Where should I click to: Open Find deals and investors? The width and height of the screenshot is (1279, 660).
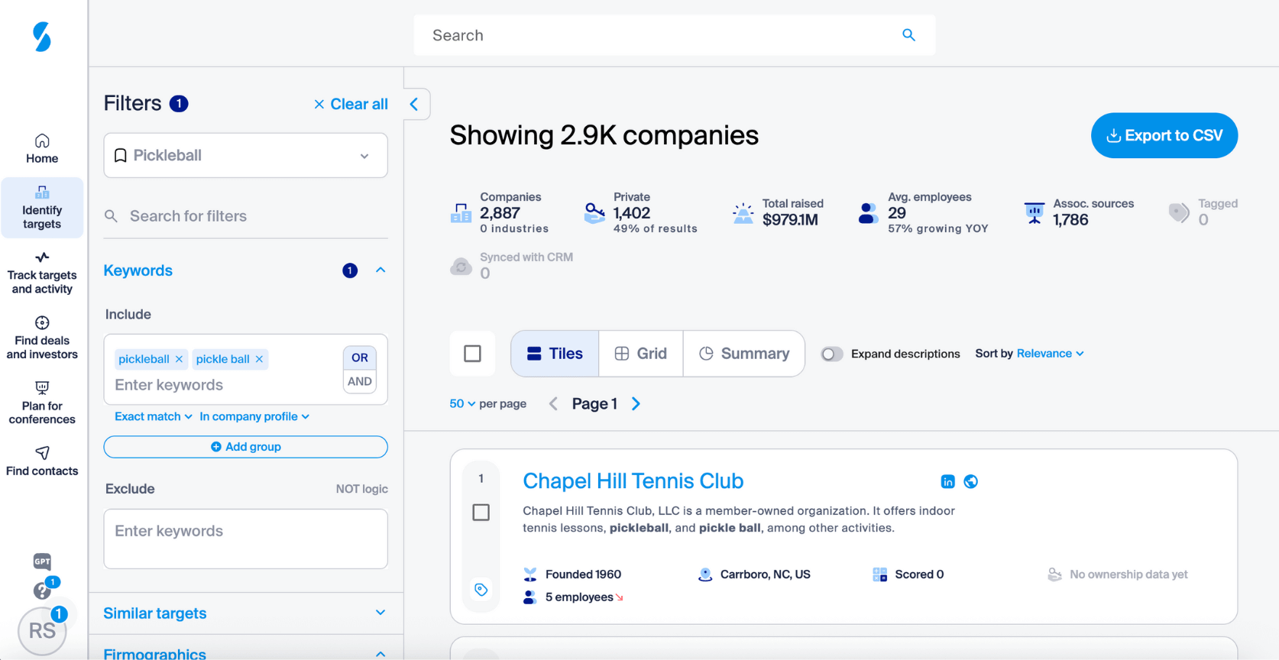(42, 338)
